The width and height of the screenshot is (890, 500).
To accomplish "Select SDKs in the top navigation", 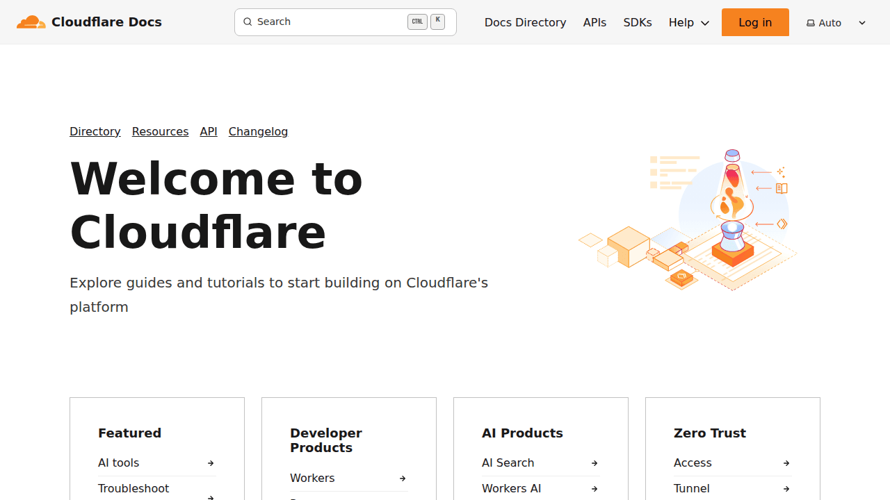I will 638,22.
